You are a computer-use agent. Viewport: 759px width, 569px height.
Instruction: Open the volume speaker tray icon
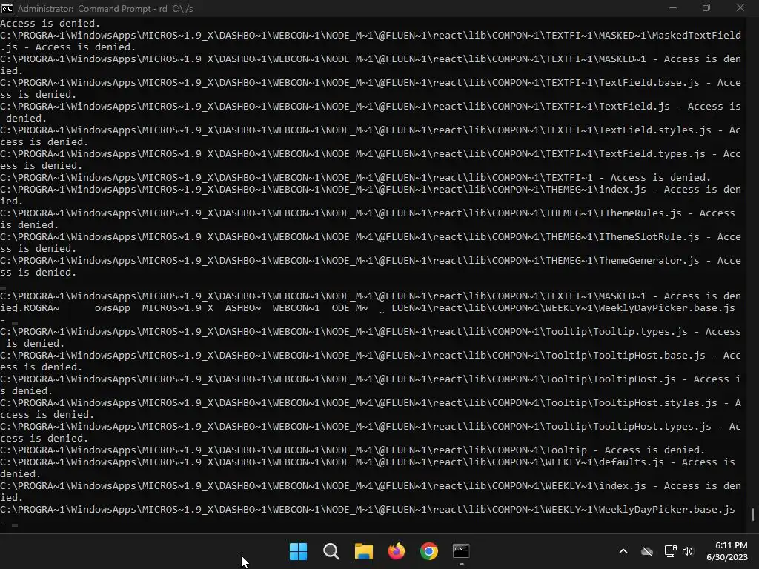click(x=688, y=551)
